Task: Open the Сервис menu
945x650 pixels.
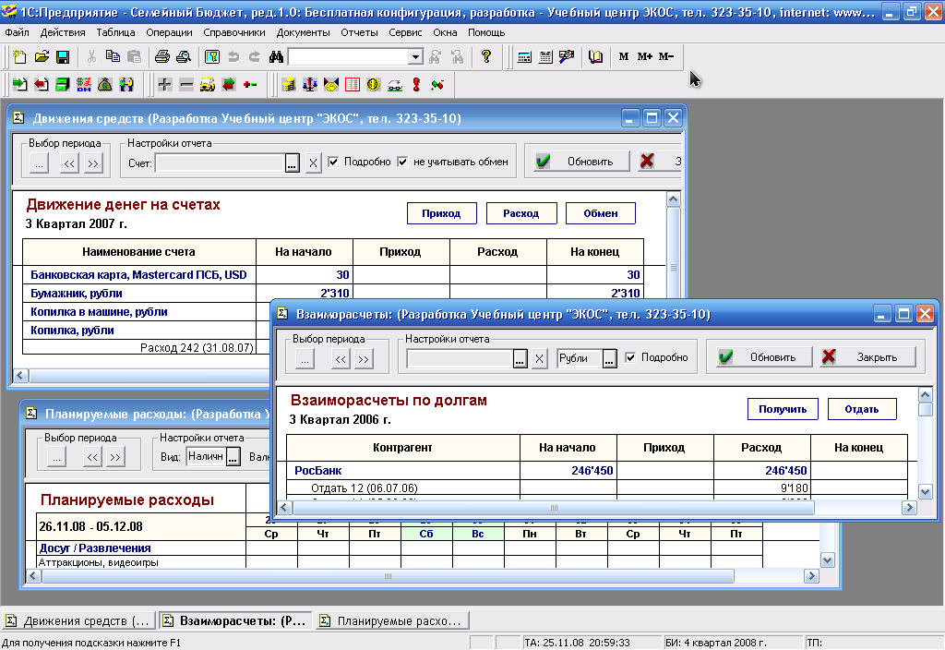Action: coord(406,32)
